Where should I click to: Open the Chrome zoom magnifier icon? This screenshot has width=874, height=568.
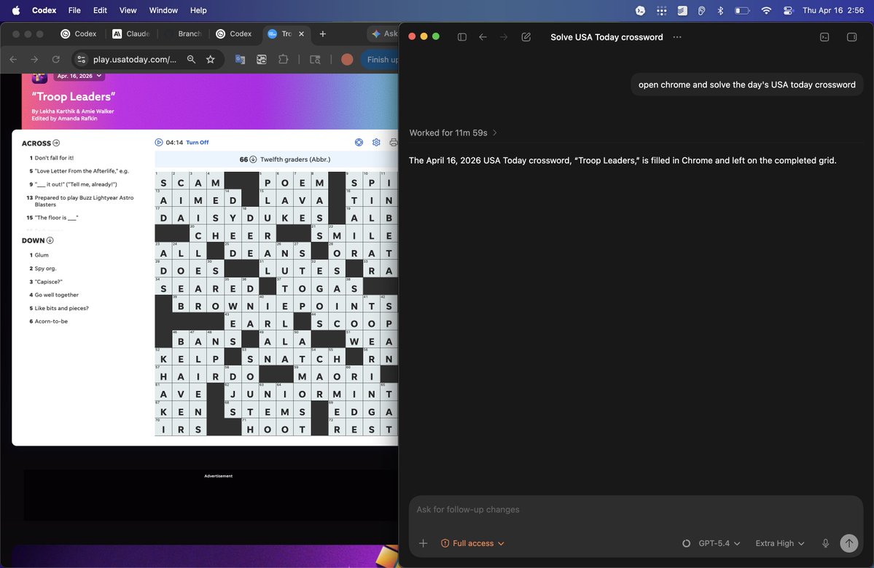(191, 59)
